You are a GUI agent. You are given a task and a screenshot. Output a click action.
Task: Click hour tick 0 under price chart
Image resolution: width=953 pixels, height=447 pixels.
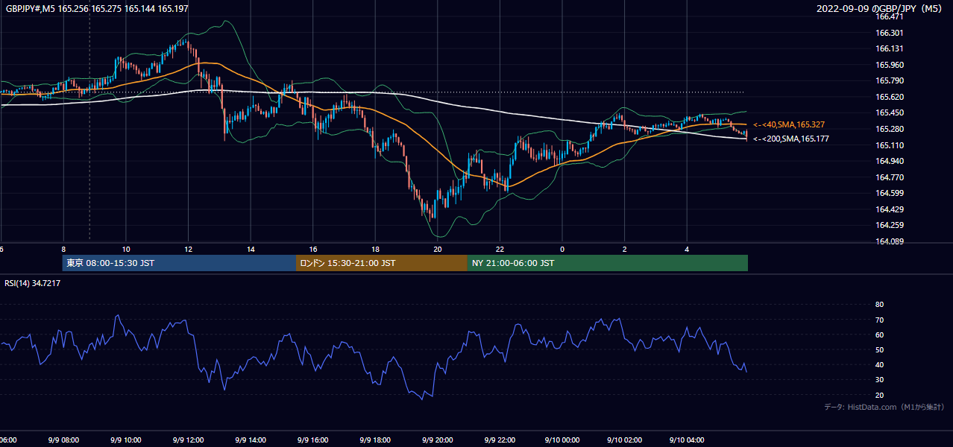point(562,249)
